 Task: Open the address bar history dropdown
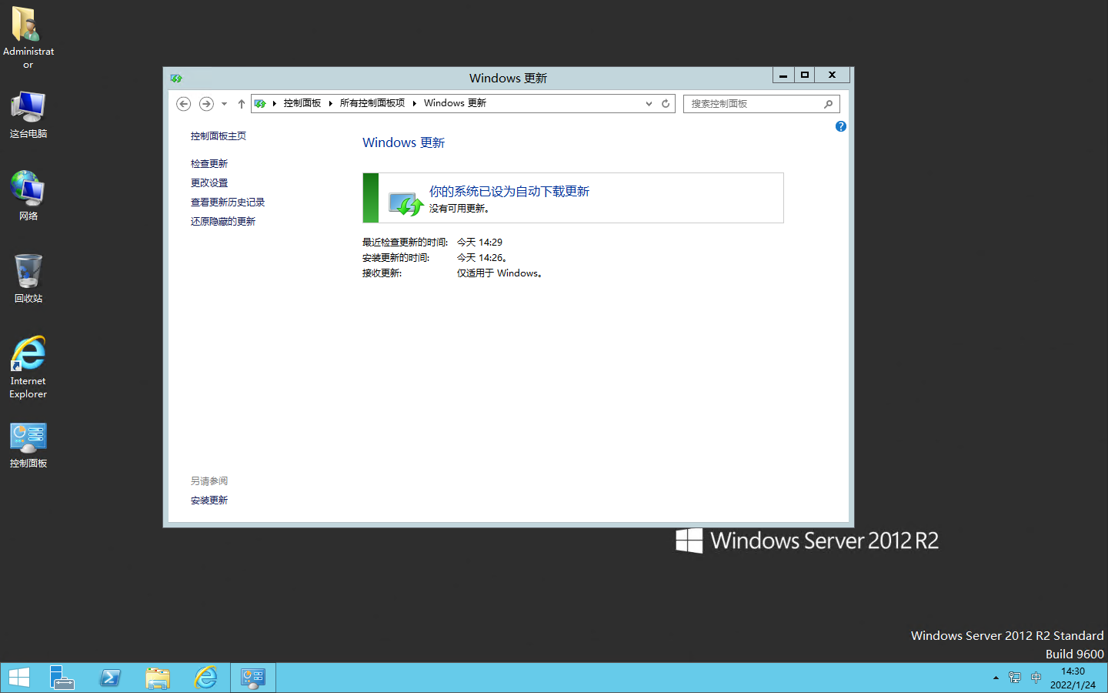coord(649,103)
